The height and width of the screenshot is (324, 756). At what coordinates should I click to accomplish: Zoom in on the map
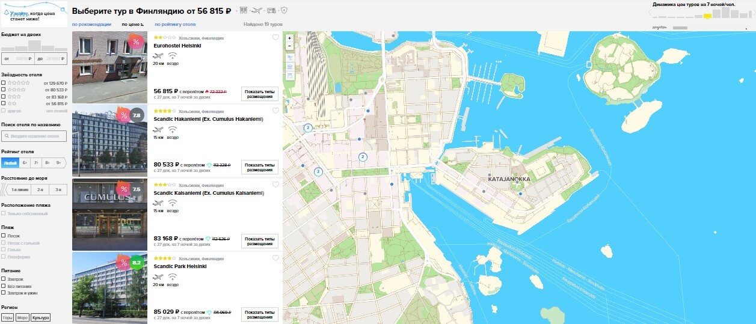click(x=290, y=38)
